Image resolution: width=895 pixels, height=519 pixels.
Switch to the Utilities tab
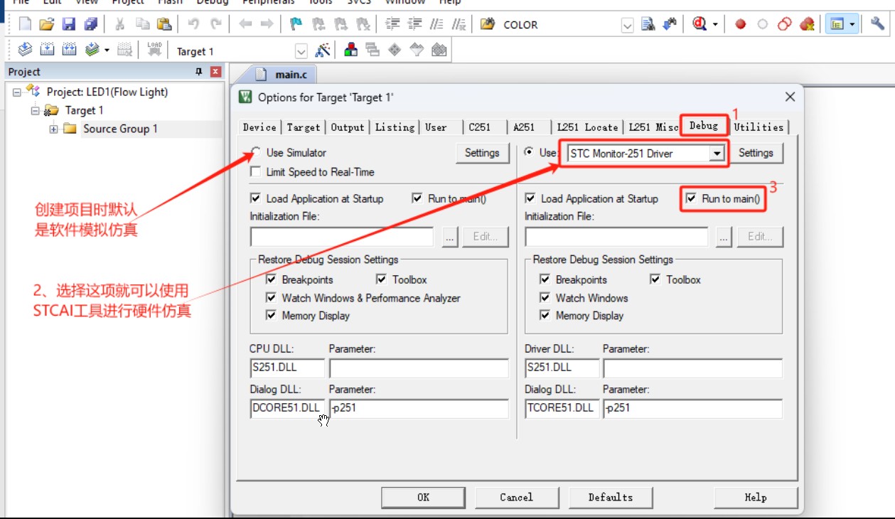tap(759, 127)
